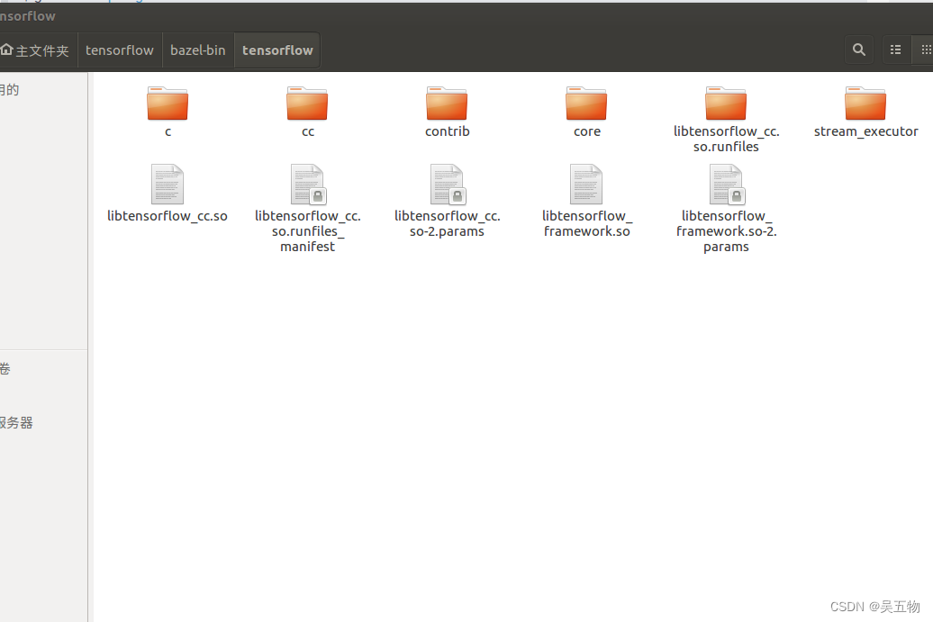
Task: Click 'libtensorflow_cc.so.runfiles' folder name label
Action: (x=727, y=140)
